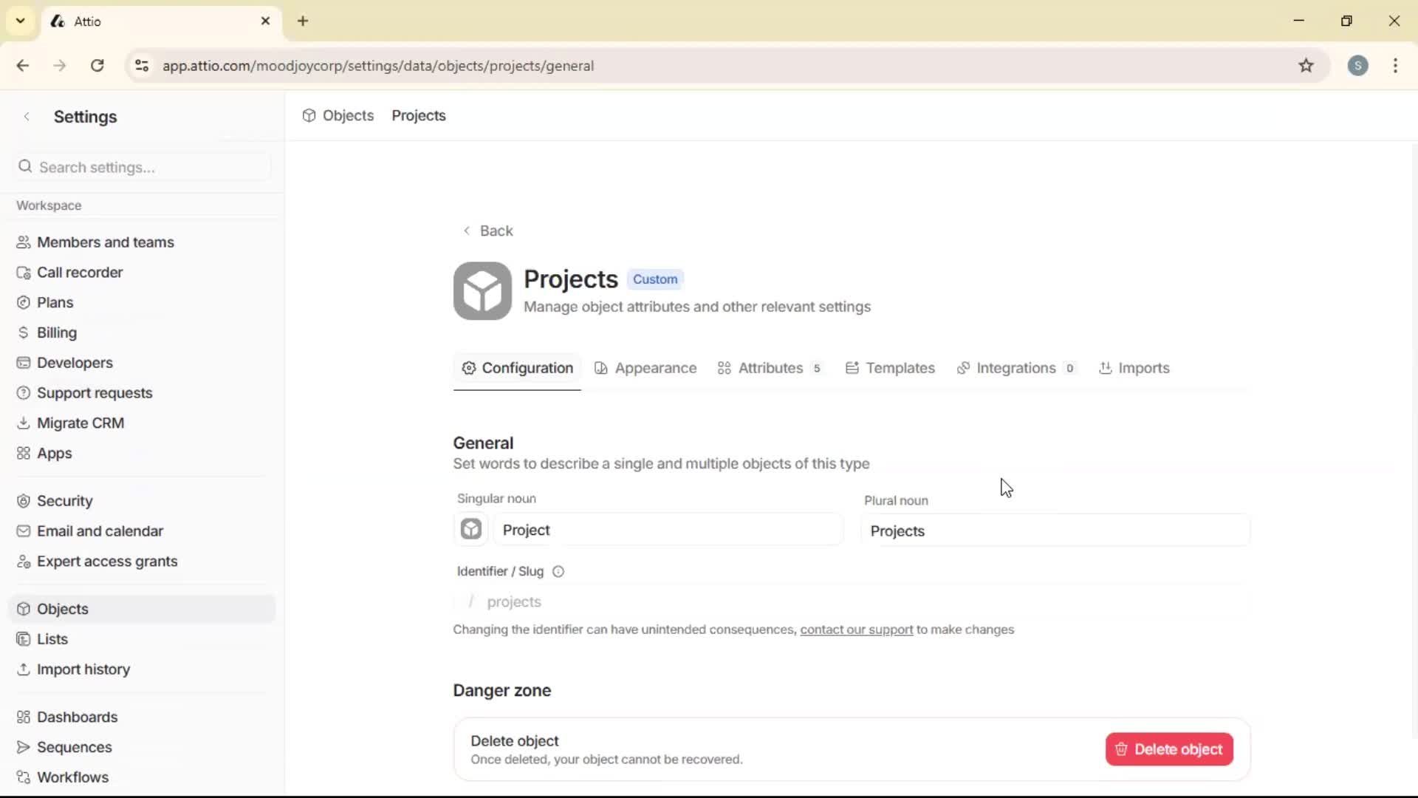The width and height of the screenshot is (1418, 798).
Task: Open the browser tab search dropdown
Action: coord(20,21)
